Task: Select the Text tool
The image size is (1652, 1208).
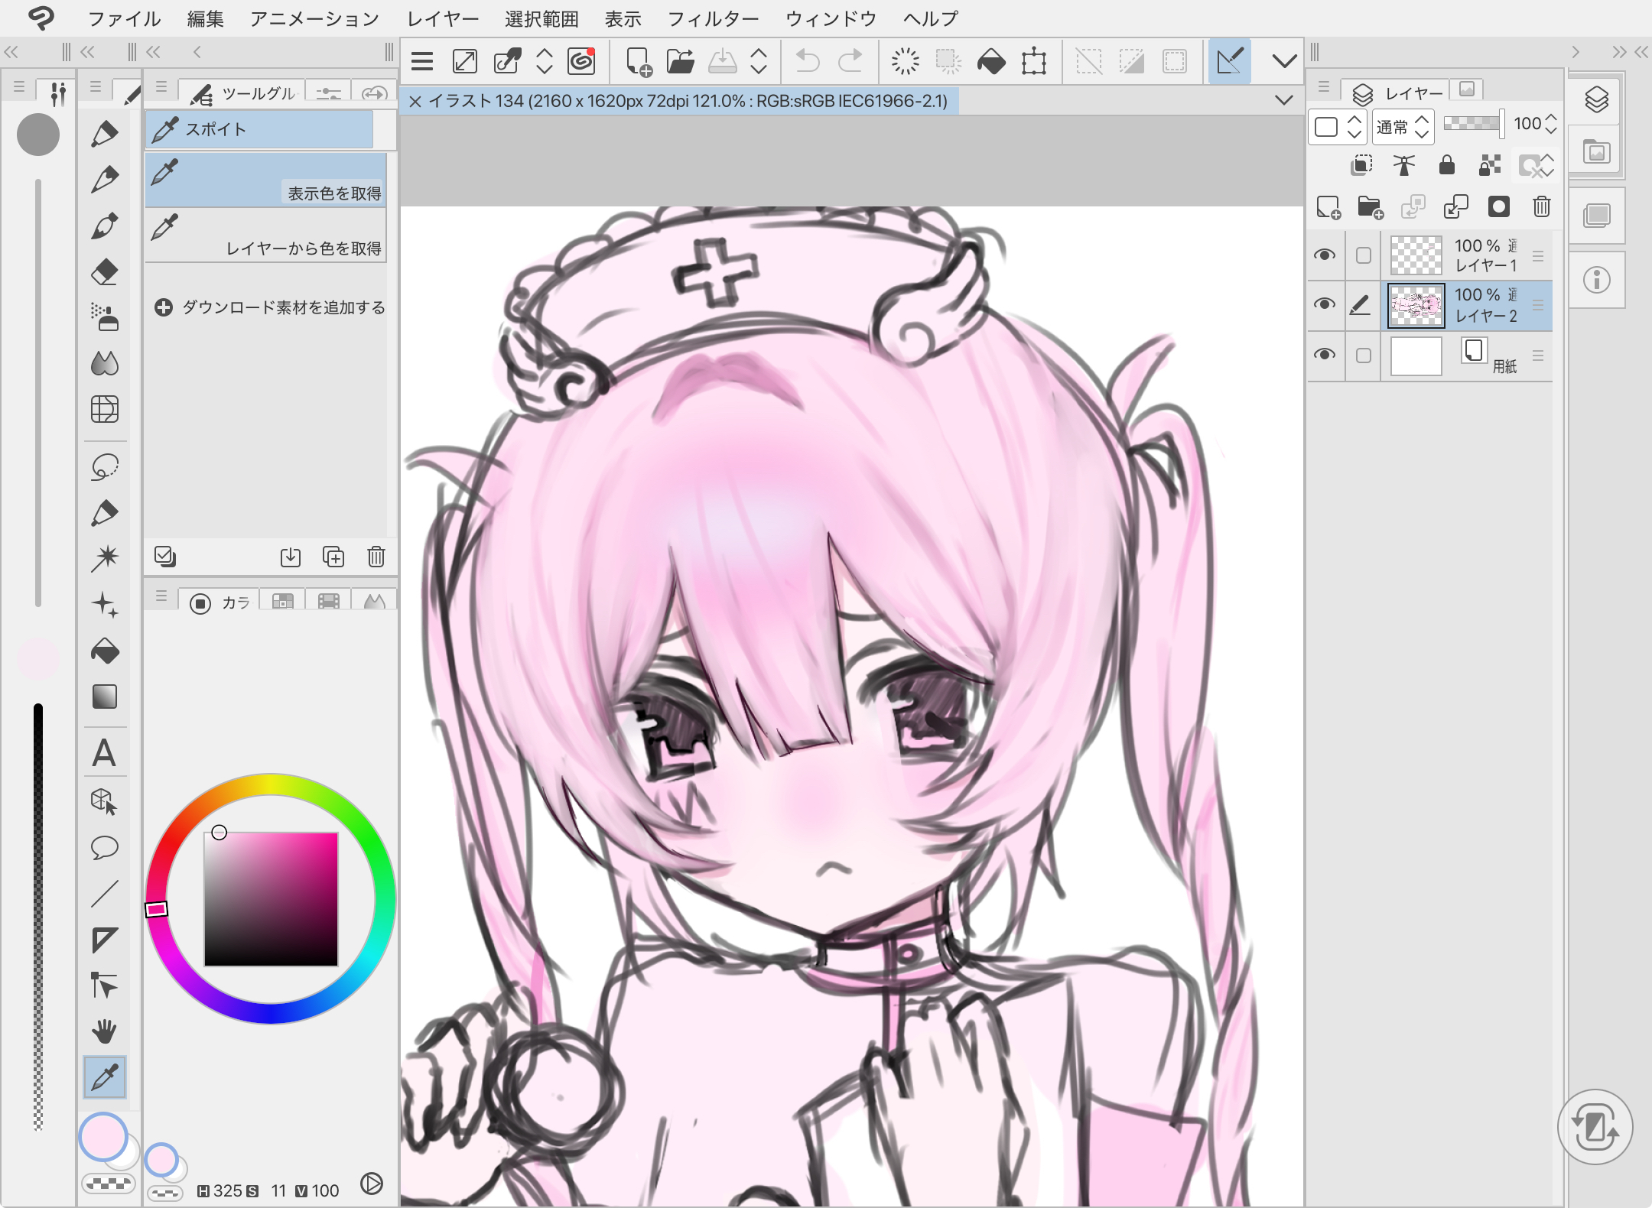Action: 104,753
